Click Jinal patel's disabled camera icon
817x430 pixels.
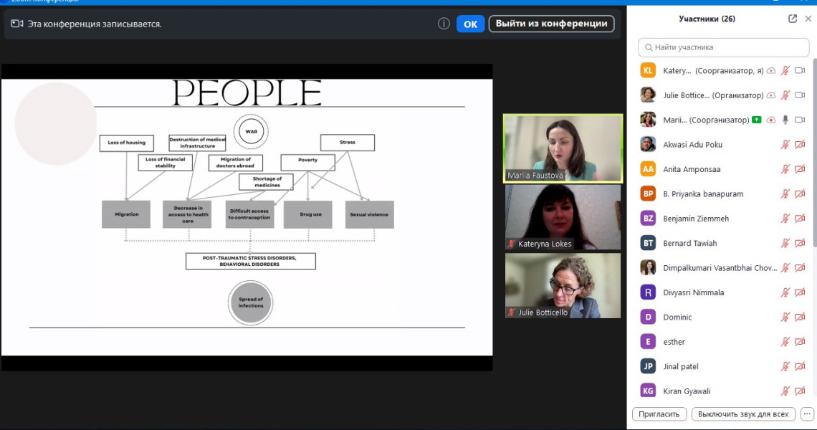click(801, 366)
